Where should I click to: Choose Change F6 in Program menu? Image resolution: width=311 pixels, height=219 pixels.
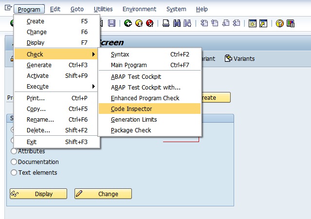[x=56, y=32]
